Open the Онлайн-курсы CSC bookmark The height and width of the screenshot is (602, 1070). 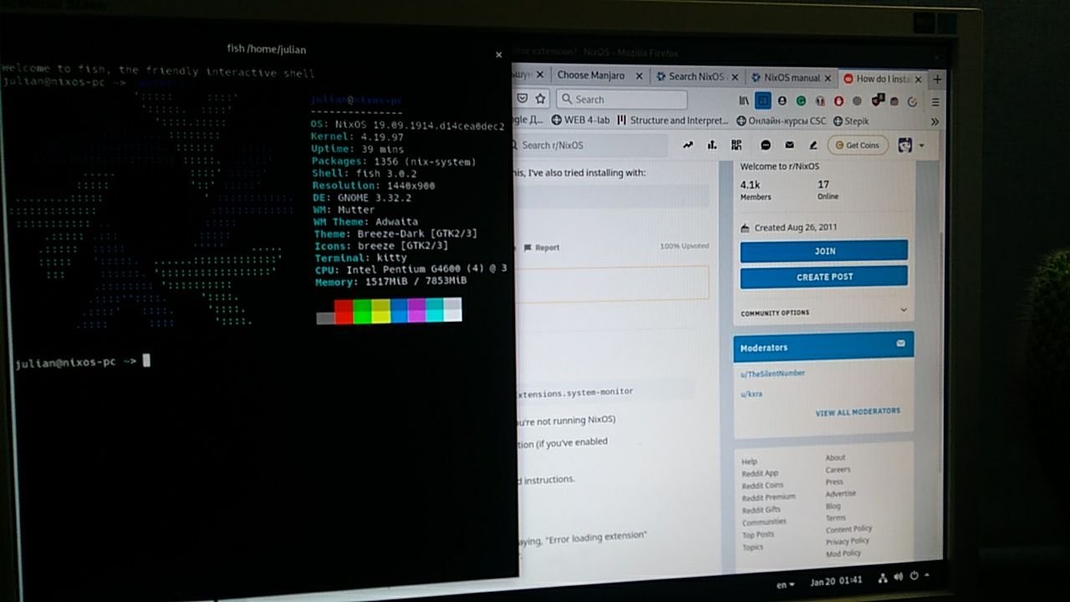click(x=781, y=121)
